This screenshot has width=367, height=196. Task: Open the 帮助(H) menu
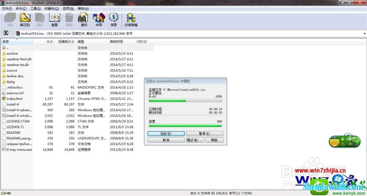pyautogui.click(x=83, y=8)
